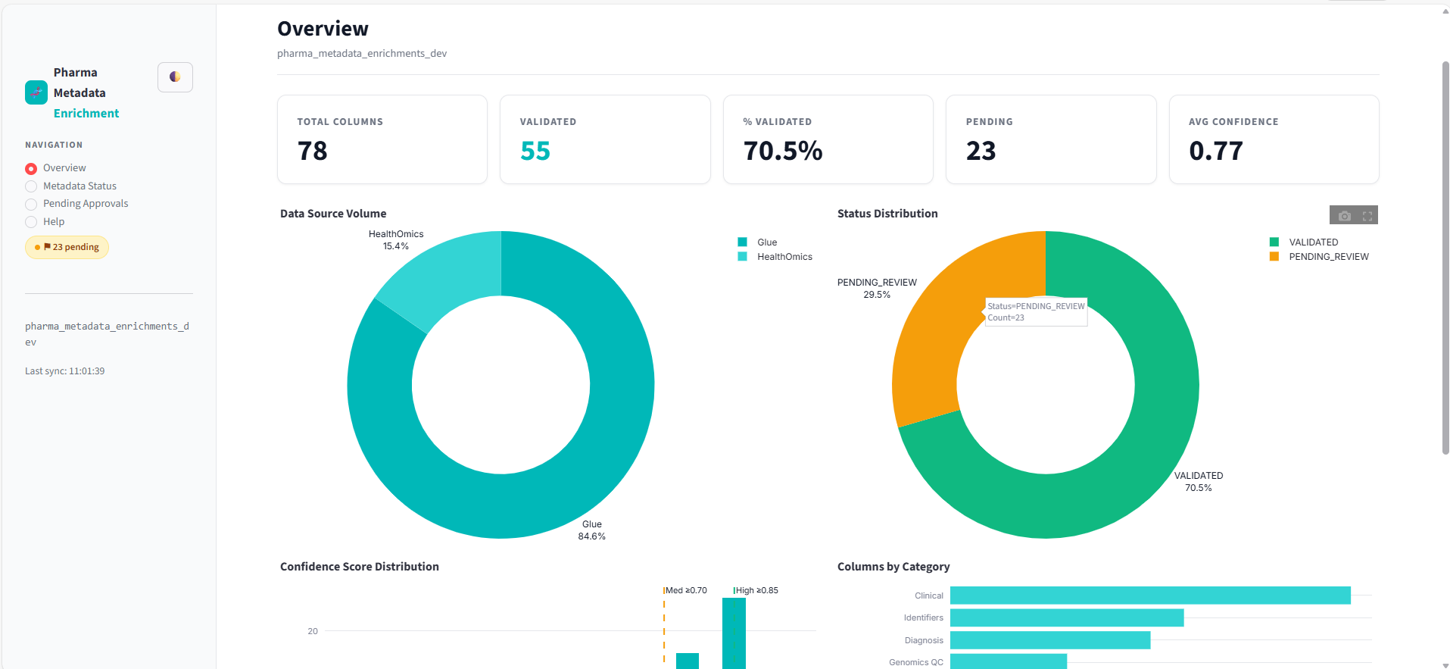The width and height of the screenshot is (1450, 669).
Task: Click the Total Columns 78 card
Action: (x=382, y=139)
